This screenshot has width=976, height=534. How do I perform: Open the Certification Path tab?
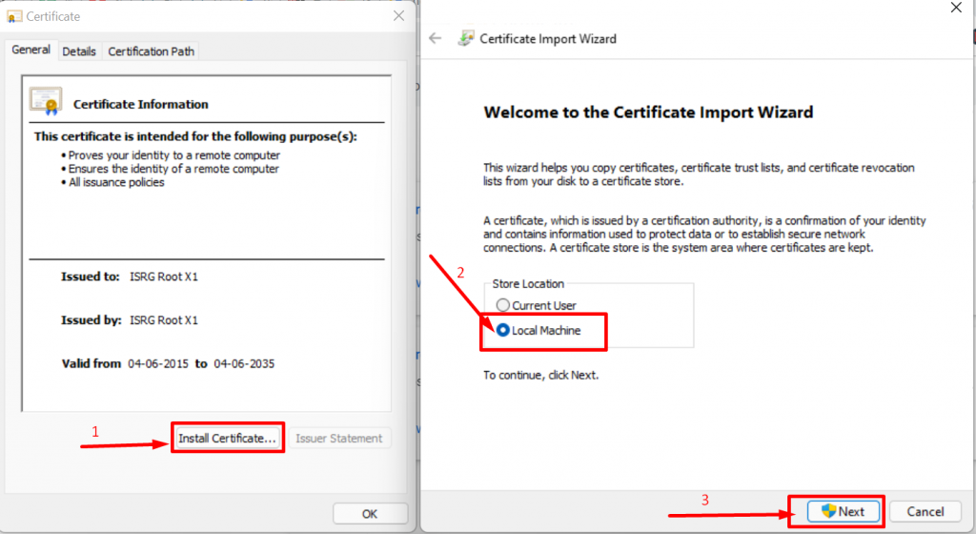[x=152, y=51]
